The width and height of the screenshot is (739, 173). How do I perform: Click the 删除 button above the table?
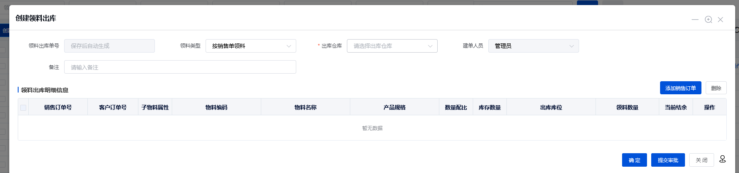(x=716, y=88)
